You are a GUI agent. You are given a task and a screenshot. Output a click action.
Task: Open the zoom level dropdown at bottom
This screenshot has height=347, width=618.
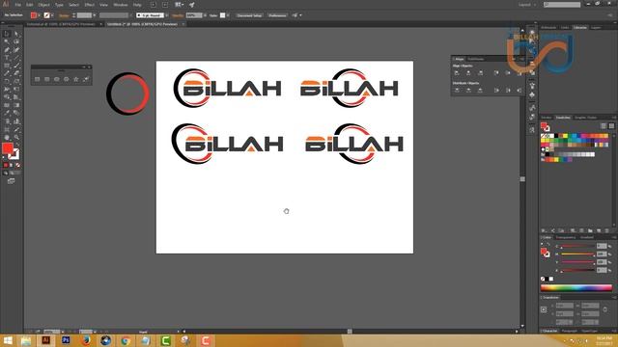(x=62, y=332)
